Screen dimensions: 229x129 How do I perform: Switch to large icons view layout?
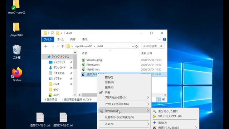tap(164, 100)
